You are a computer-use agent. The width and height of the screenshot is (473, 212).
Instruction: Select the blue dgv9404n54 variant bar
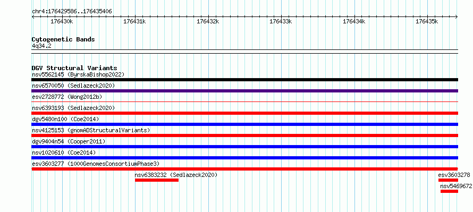click(x=244, y=147)
